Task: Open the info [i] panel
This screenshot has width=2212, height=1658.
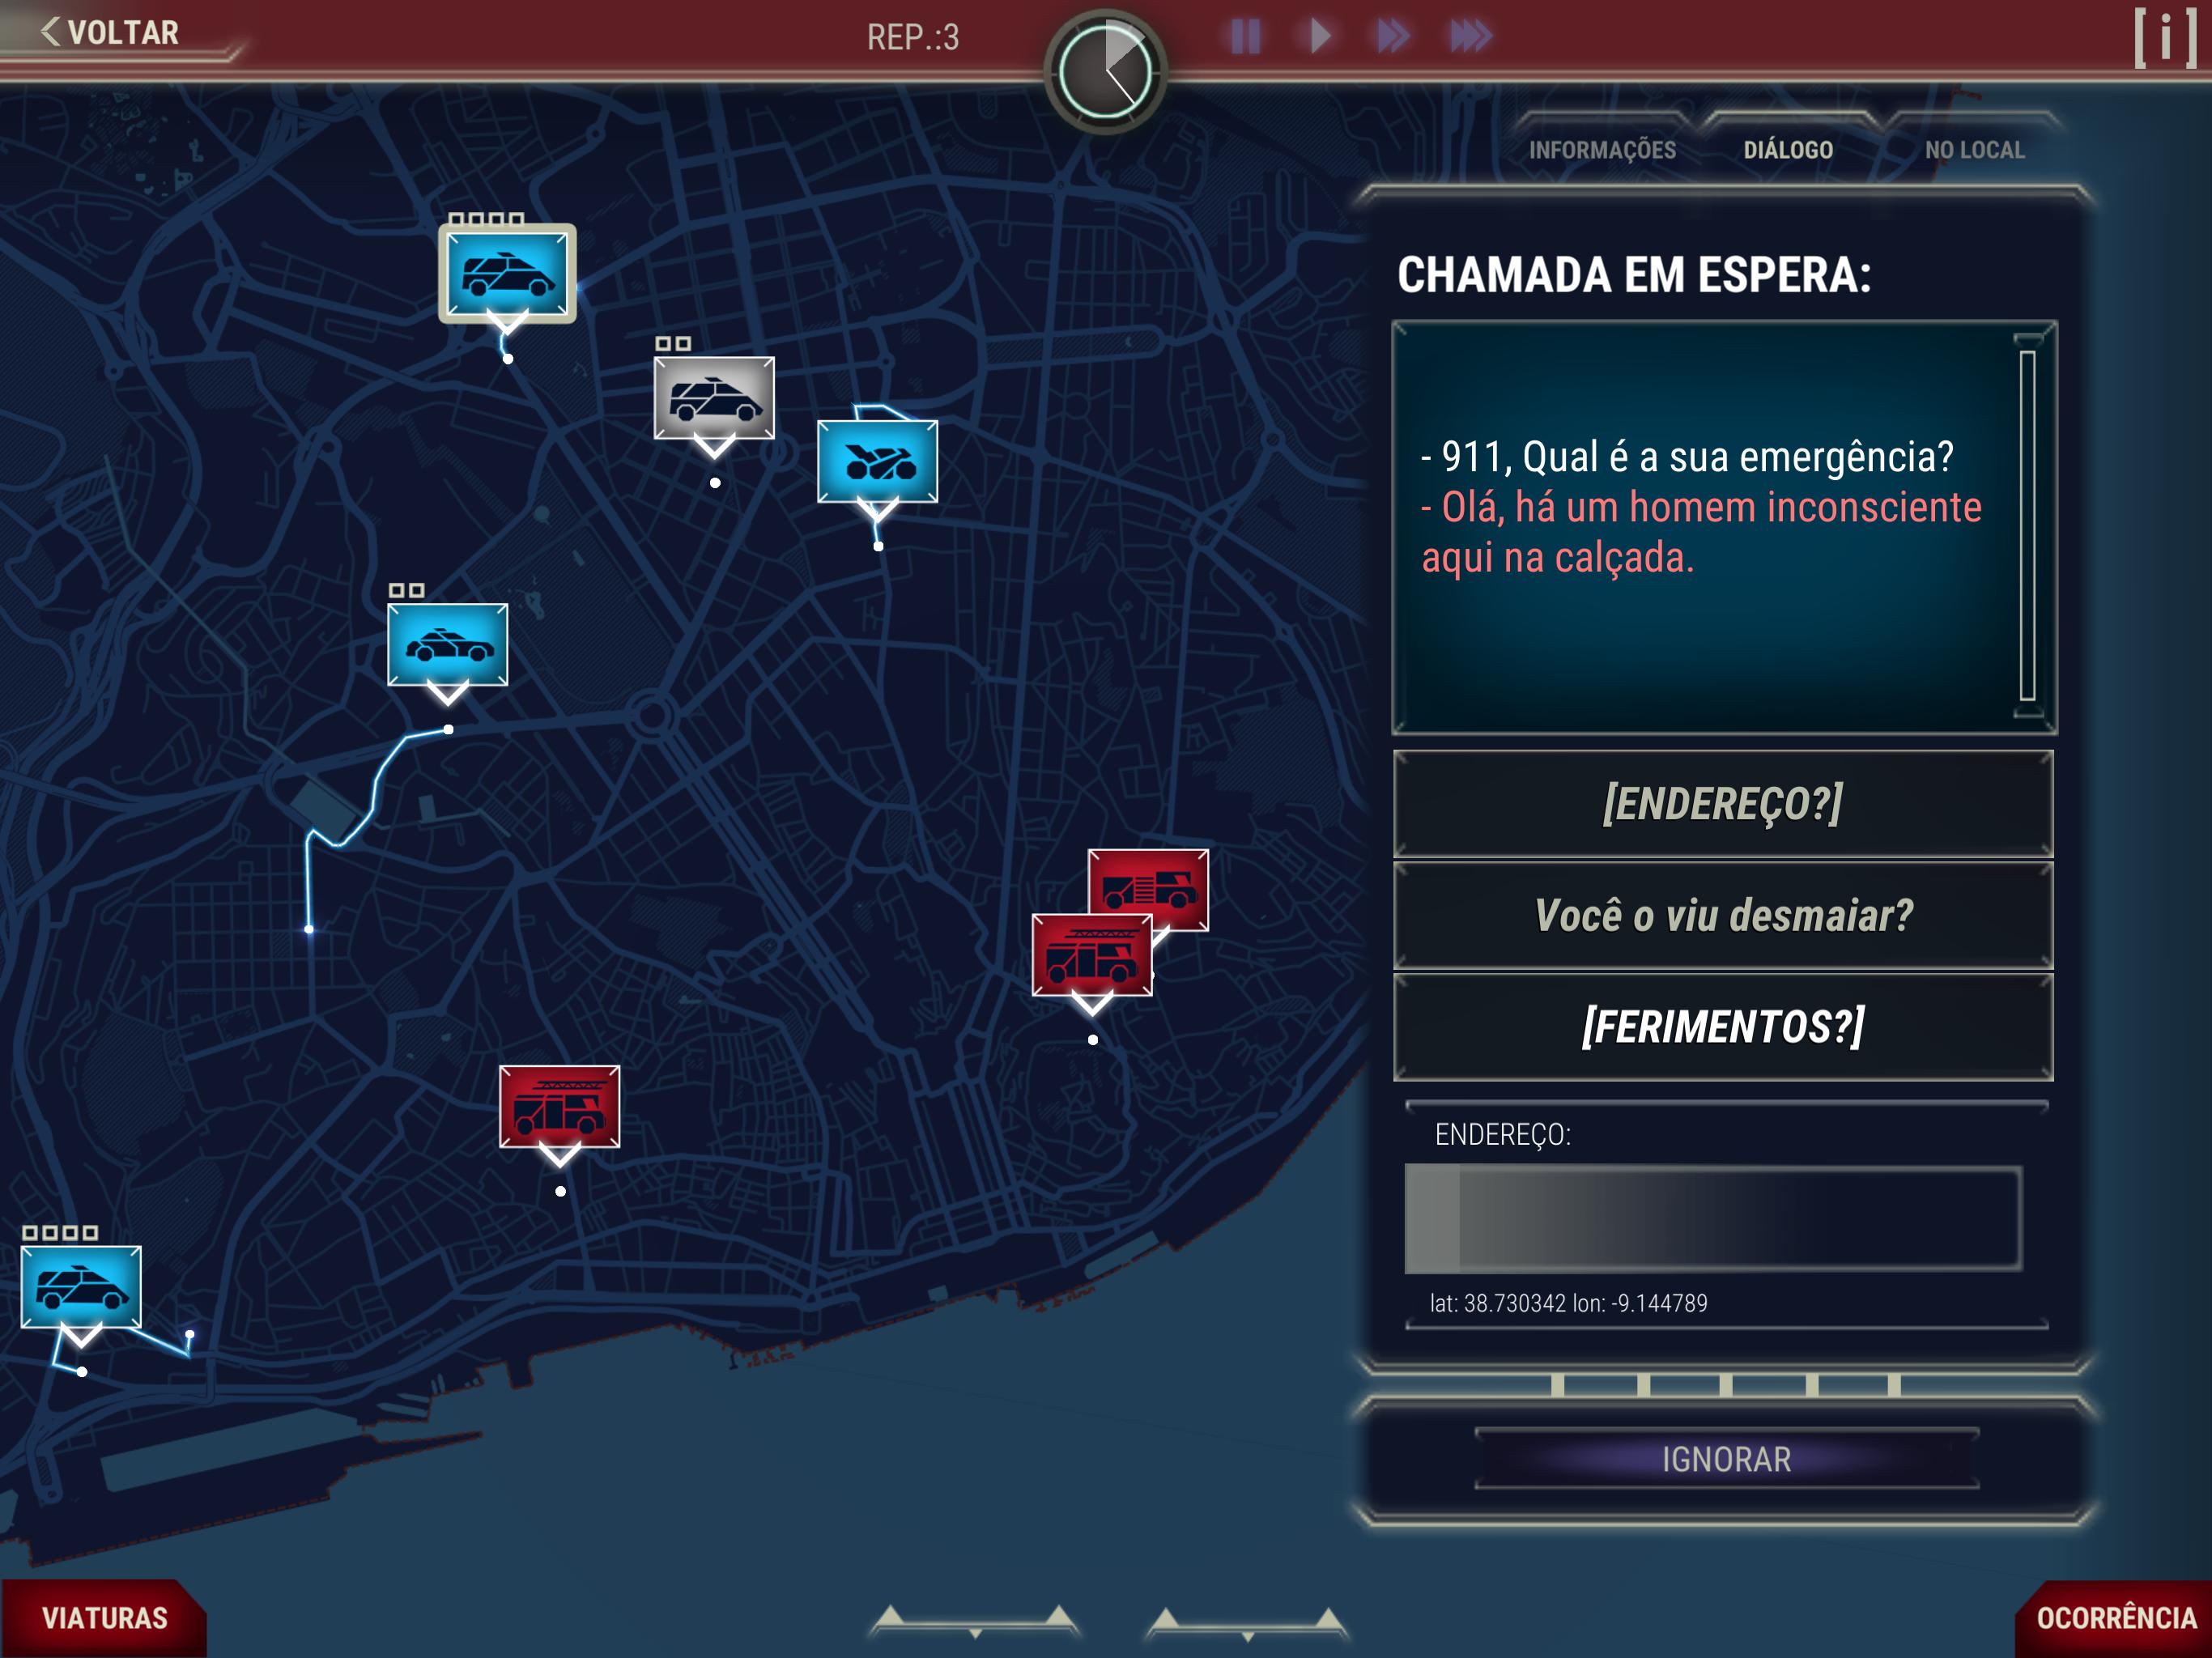Action: click(2165, 37)
